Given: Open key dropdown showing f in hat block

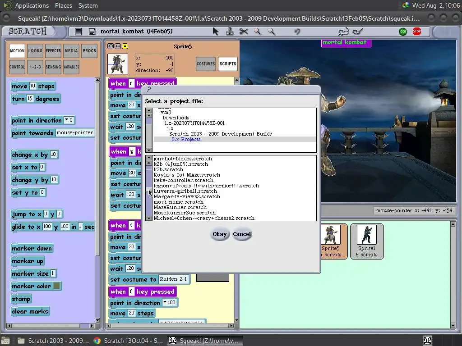Looking at the screenshot, I should tap(131, 291).
